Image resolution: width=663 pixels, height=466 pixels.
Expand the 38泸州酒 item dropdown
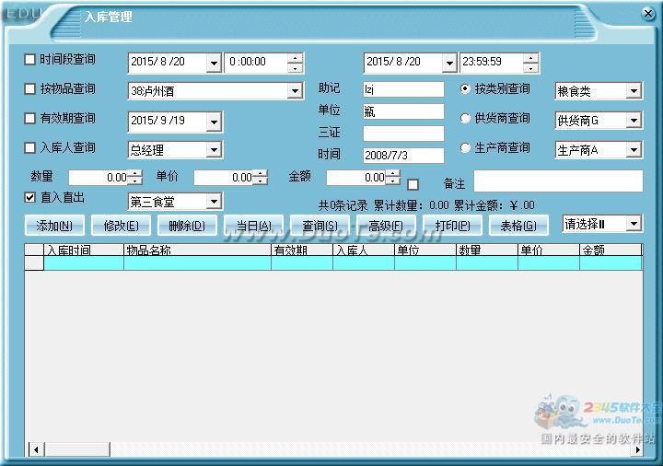[x=295, y=91]
